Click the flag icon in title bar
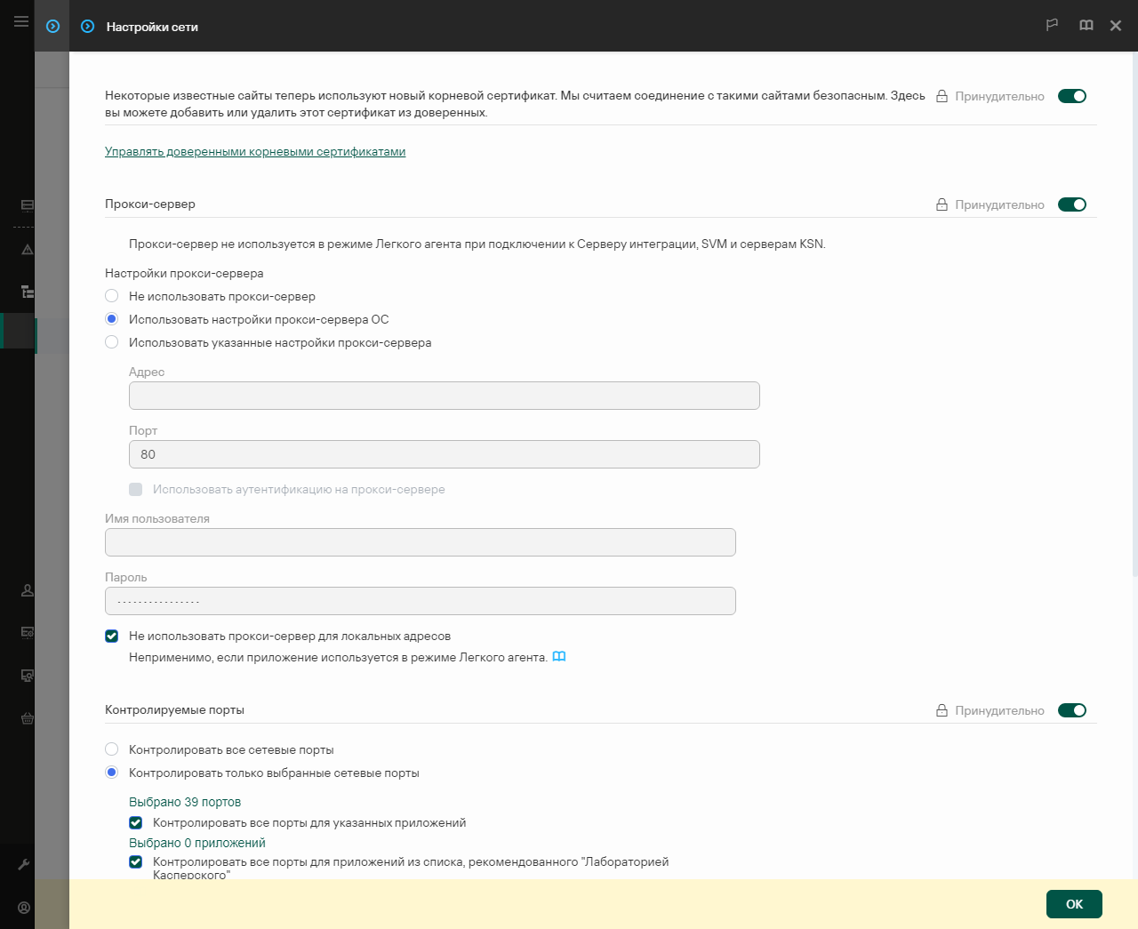 (1052, 26)
